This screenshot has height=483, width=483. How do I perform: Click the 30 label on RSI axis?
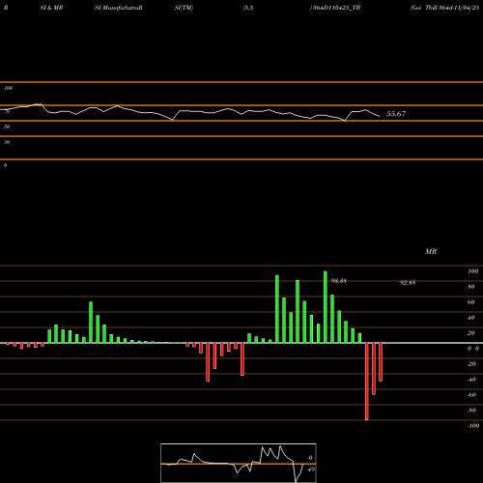tap(7, 142)
